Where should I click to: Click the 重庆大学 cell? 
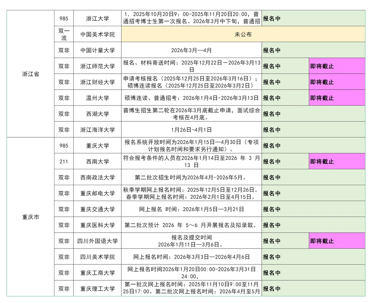click(97, 145)
